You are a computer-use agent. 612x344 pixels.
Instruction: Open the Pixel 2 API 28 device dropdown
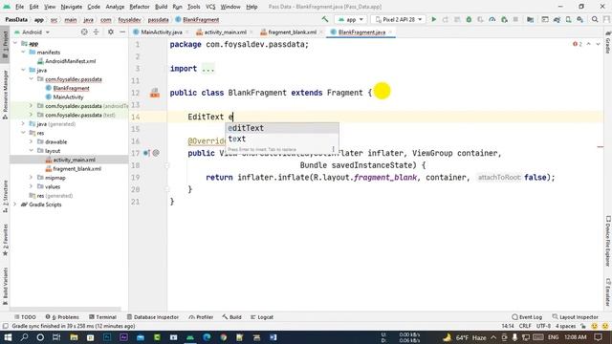pos(398,19)
